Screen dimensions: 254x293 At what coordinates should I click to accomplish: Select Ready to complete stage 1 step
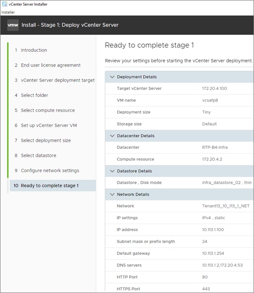[x=53, y=186]
